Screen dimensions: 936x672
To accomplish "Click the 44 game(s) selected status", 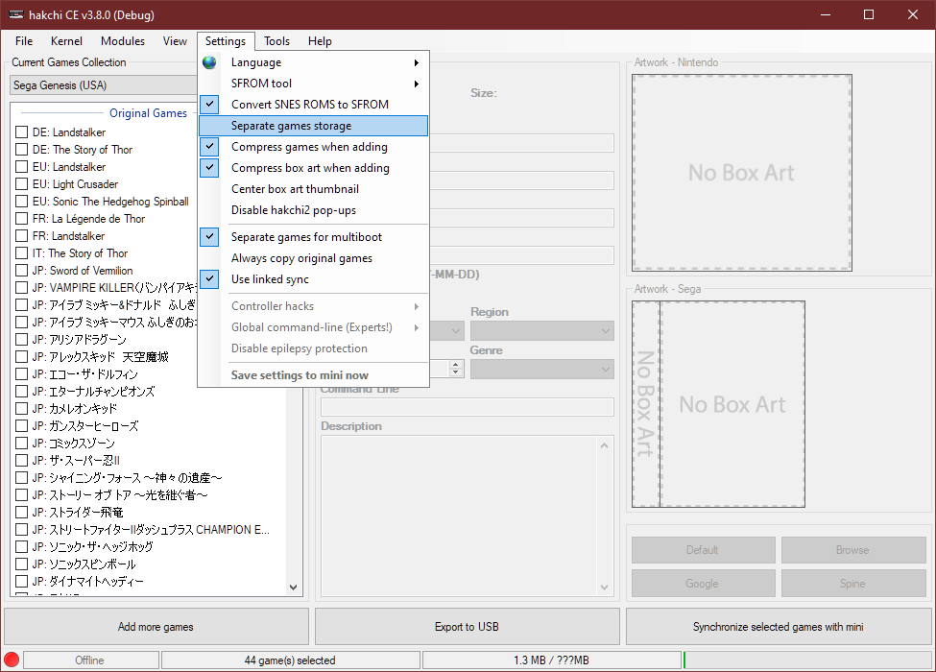I will (290, 660).
